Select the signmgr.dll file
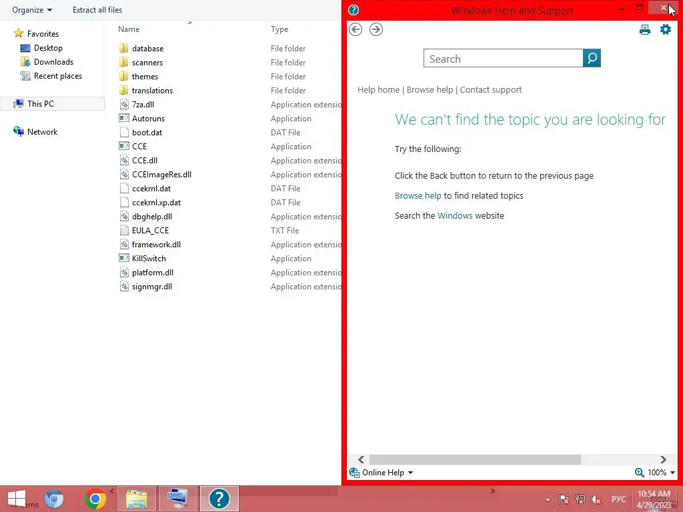The image size is (683, 512). 152,287
